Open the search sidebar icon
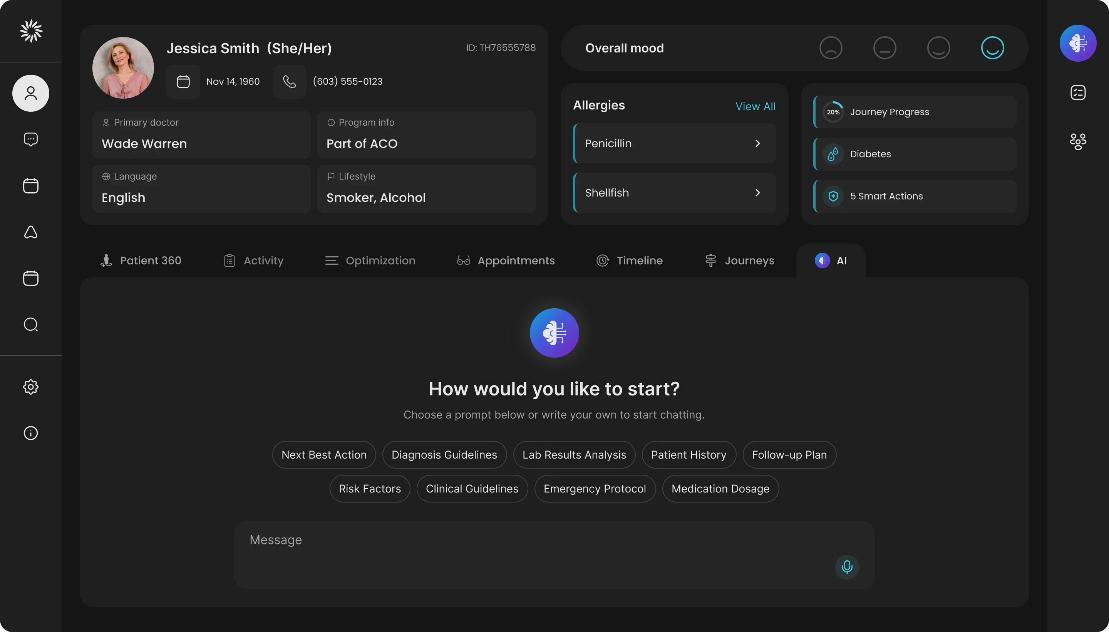This screenshot has height=632, width=1109. point(31,325)
